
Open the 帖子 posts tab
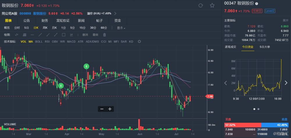point(100,21)
